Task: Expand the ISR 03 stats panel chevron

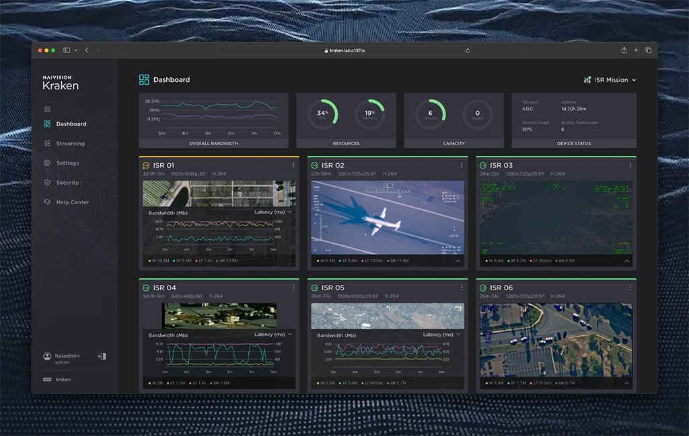Action: [627, 261]
